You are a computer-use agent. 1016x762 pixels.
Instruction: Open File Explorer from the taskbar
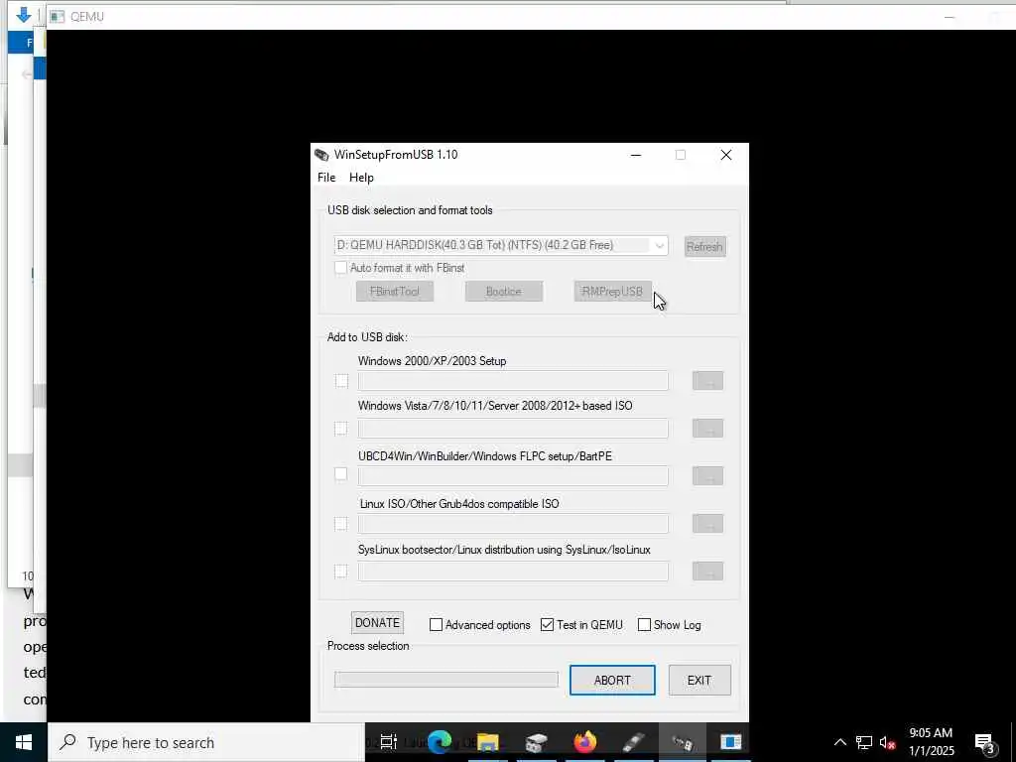[488, 742]
